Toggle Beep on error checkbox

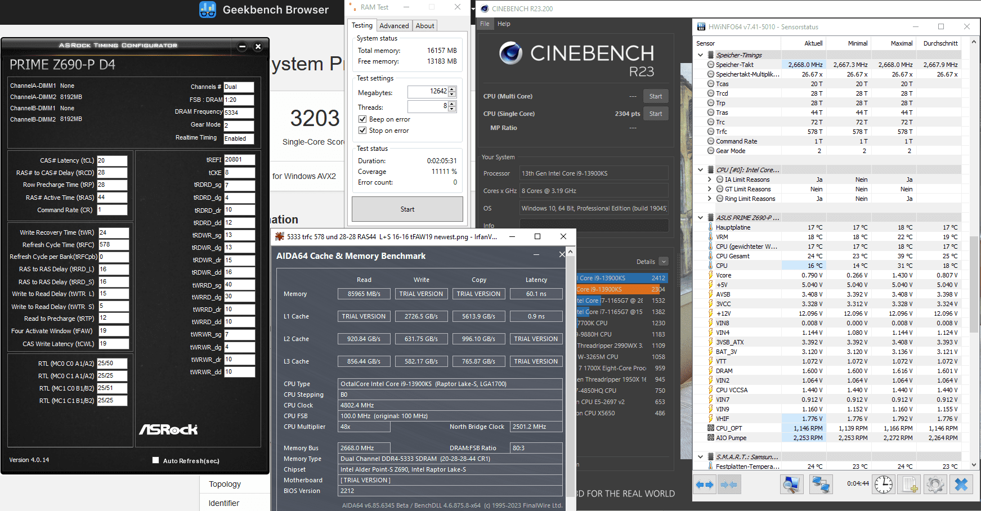click(362, 119)
